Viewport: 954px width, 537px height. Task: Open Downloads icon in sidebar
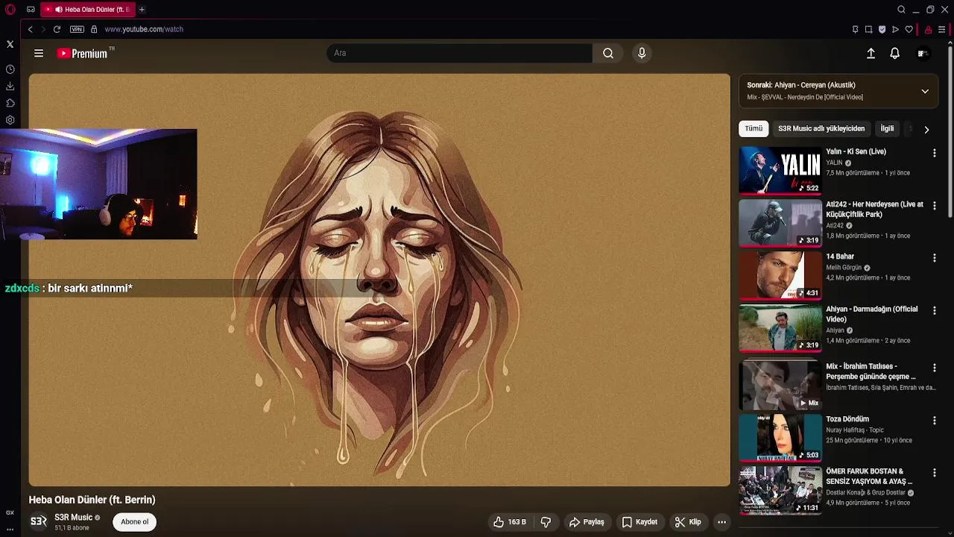click(10, 86)
